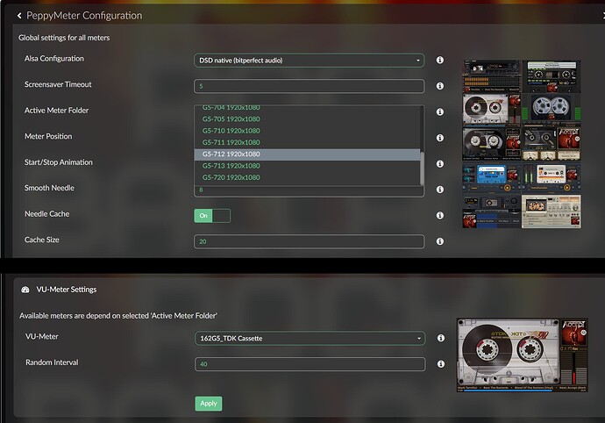Show info for VU-Meter setting

[x=441, y=338]
